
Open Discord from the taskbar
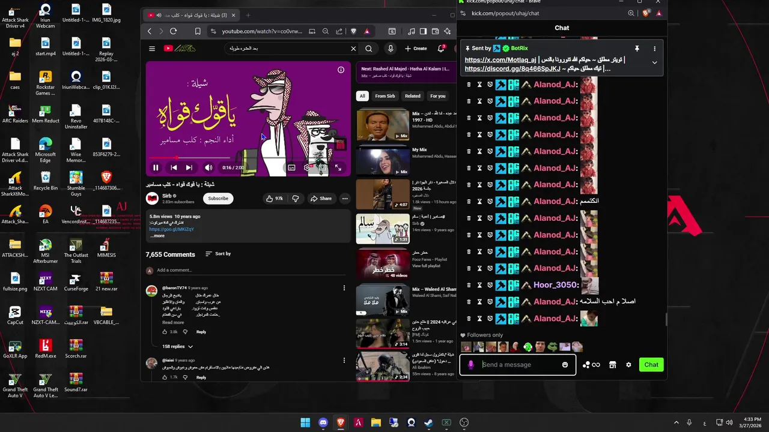pos(323,422)
